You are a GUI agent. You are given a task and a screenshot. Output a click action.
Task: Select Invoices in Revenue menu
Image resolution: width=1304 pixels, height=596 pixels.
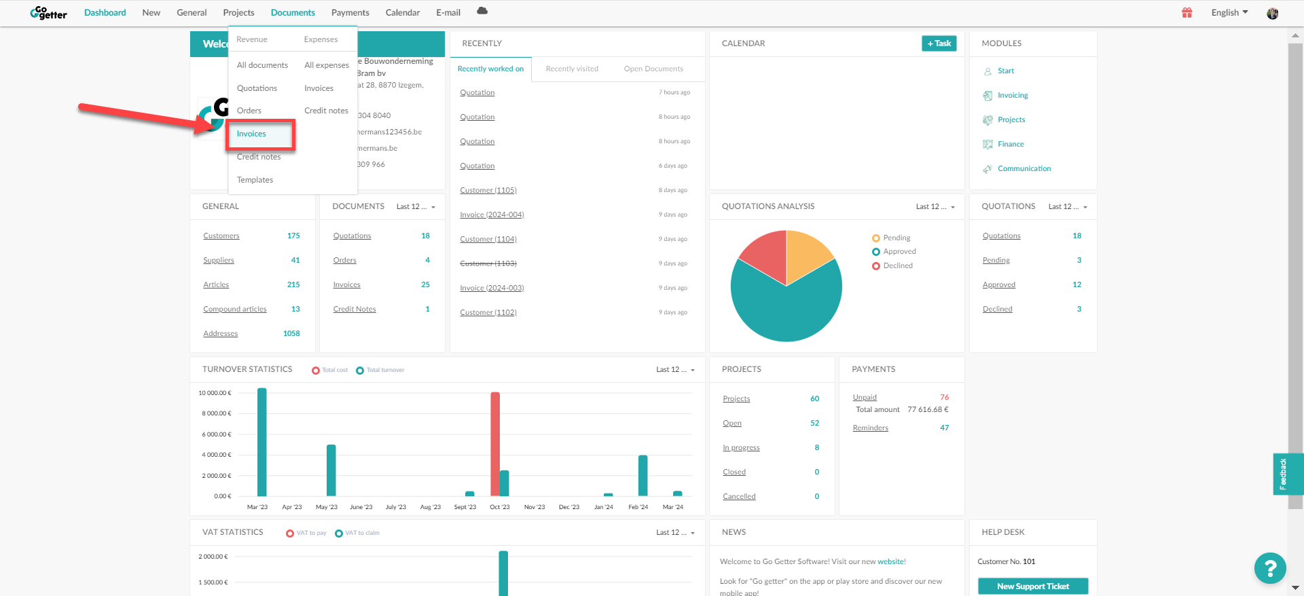tap(251, 134)
